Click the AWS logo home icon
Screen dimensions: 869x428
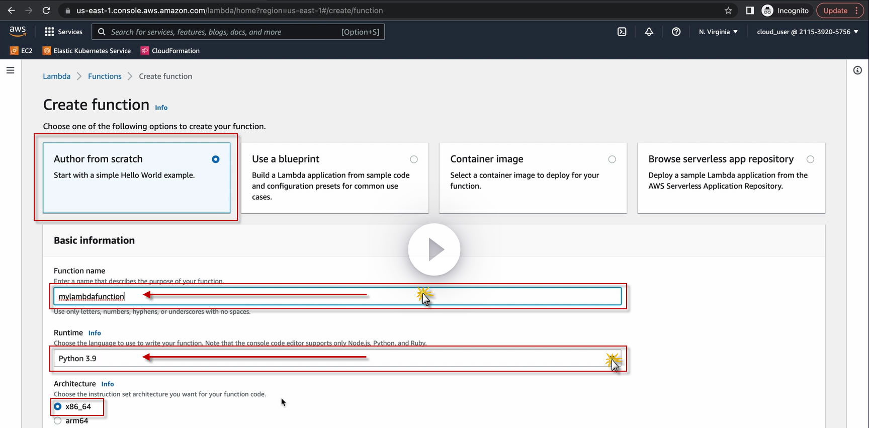point(18,31)
